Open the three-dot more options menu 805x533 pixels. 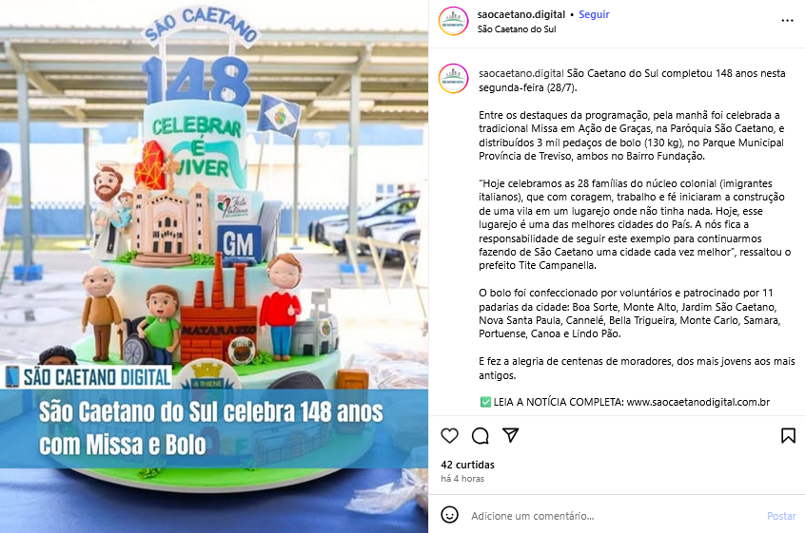pyautogui.click(x=787, y=21)
